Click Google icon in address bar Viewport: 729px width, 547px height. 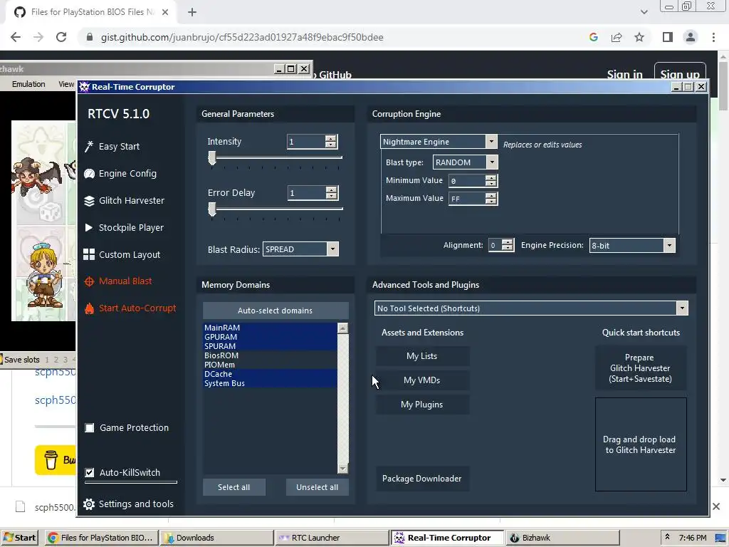594,37
